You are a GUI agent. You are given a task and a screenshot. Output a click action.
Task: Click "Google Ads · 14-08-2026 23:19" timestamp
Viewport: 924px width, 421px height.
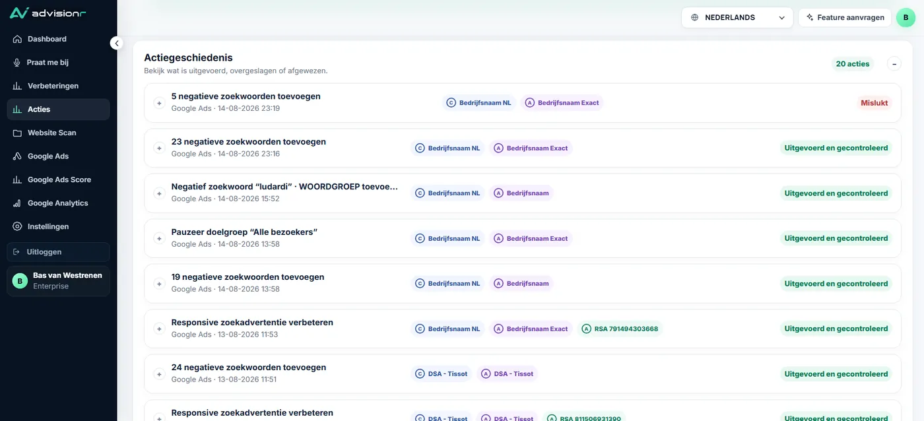coord(226,108)
